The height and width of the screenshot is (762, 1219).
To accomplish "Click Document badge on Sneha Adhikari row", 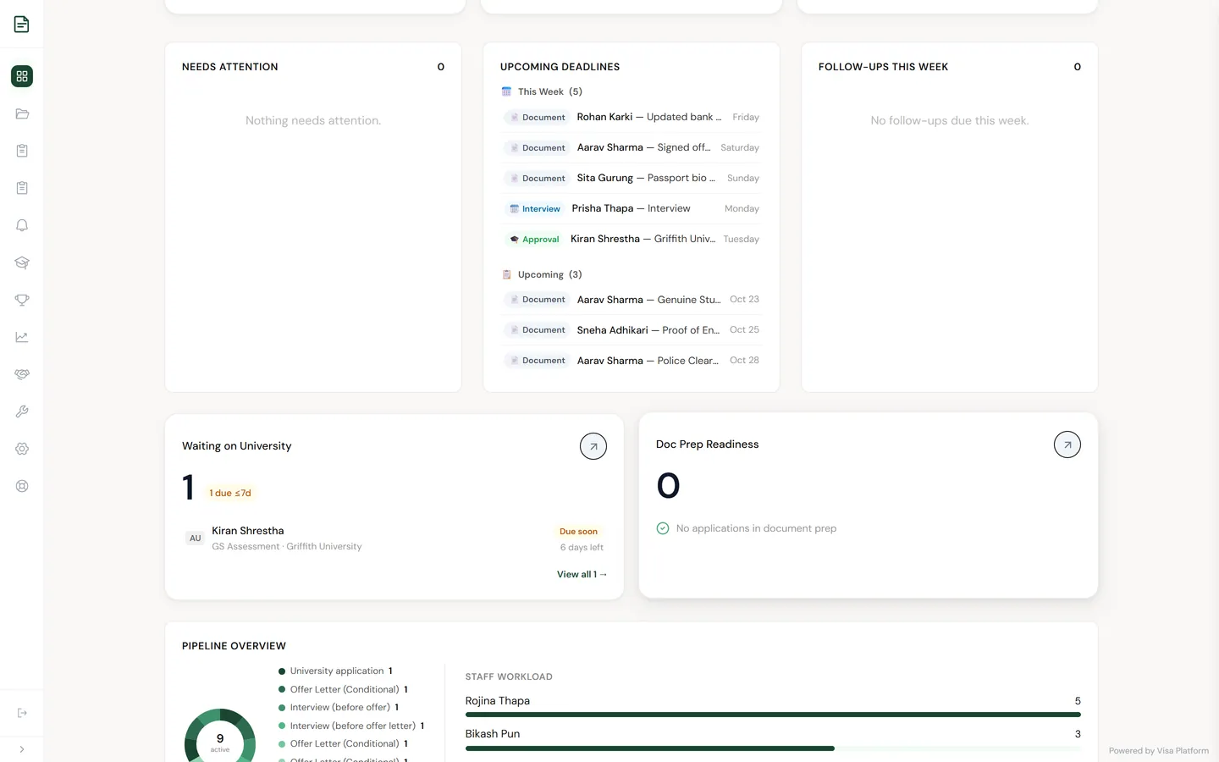I will click(x=538, y=330).
